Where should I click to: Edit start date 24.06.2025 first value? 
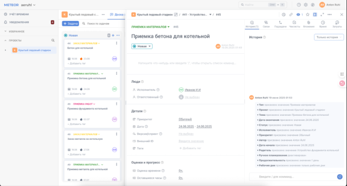click(x=186, y=127)
